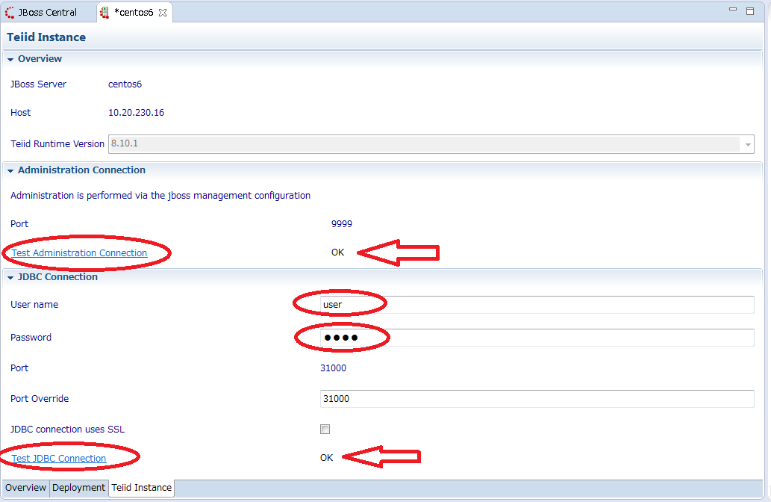Click the JDBC port value 31000
This screenshot has width=771, height=502.
tap(333, 368)
